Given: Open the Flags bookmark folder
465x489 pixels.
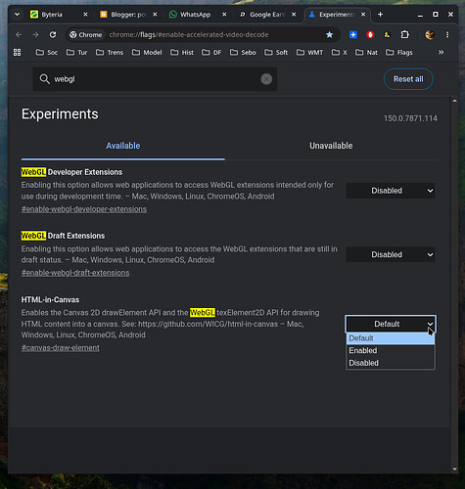Looking at the screenshot, I should (x=399, y=53).
